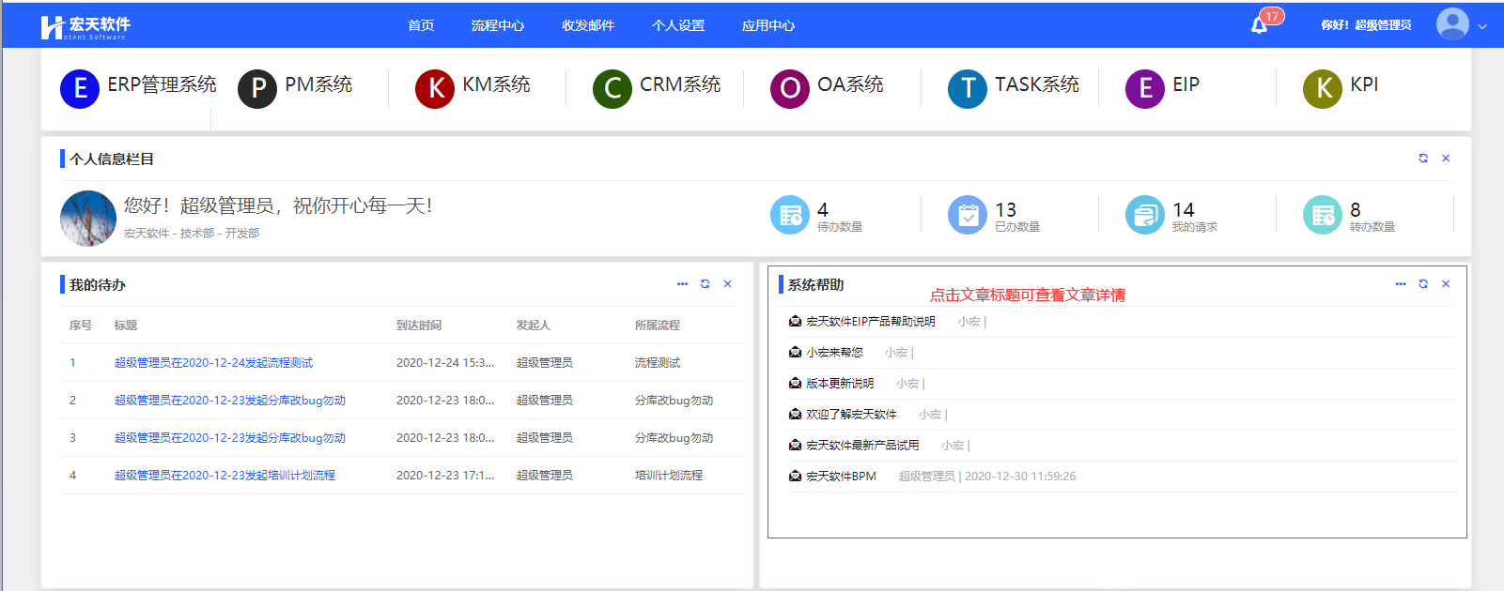This screenshot has width=1504, height=591.
Task: Expand the user account dropdown arrow
Action: [x=1482, y=26]
